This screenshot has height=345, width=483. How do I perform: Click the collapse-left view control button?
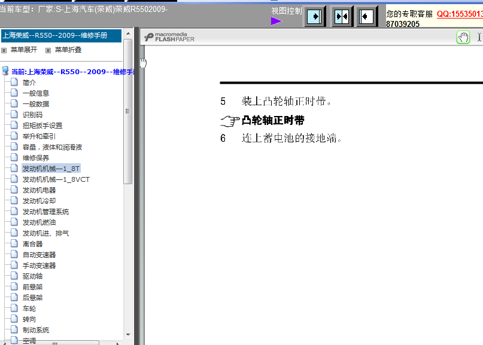point(367,16)
